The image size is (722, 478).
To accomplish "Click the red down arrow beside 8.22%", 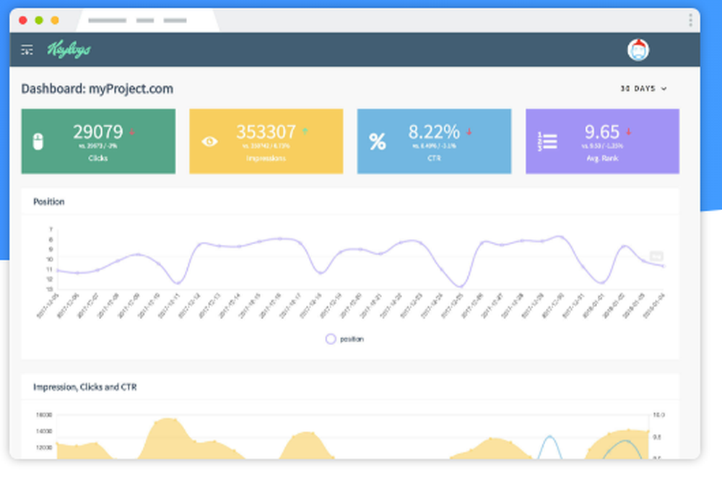I will (x=469, y=131).
